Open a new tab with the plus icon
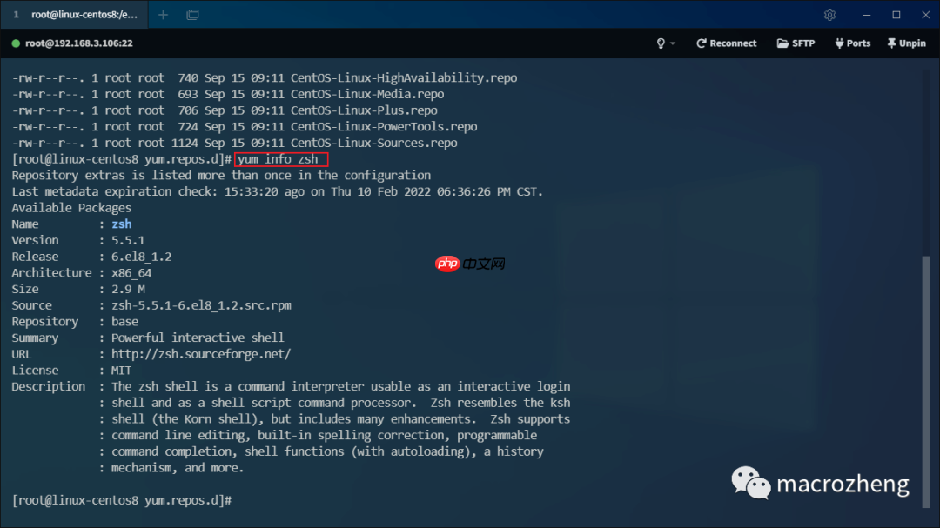 [162, 15]
